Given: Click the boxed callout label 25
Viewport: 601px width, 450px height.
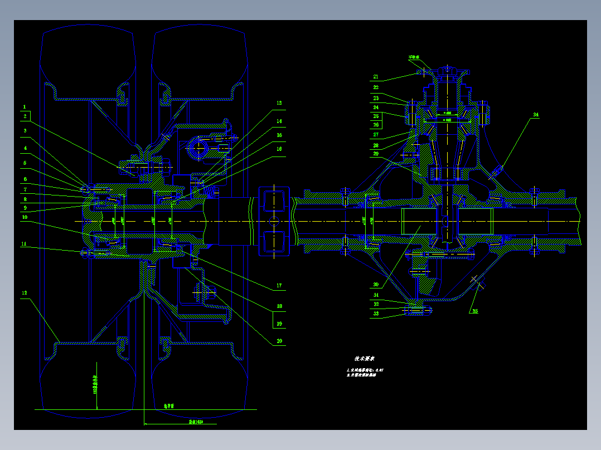Looking at the screenshot, I should (x=376, y=116).
